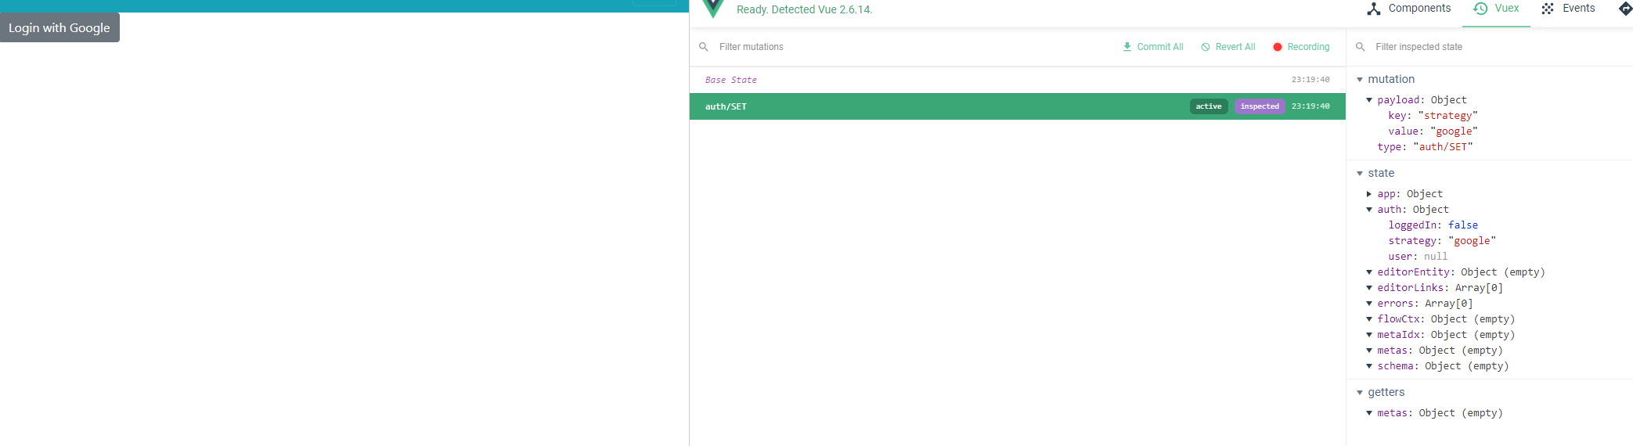Click the key: "strategy" payload line
This screenshot has height=446, width=1633.
[x=1433, y=116]
